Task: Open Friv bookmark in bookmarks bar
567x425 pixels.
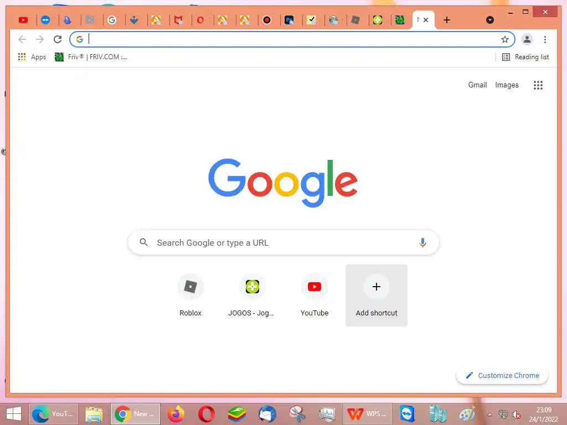Action: point(91,57)
